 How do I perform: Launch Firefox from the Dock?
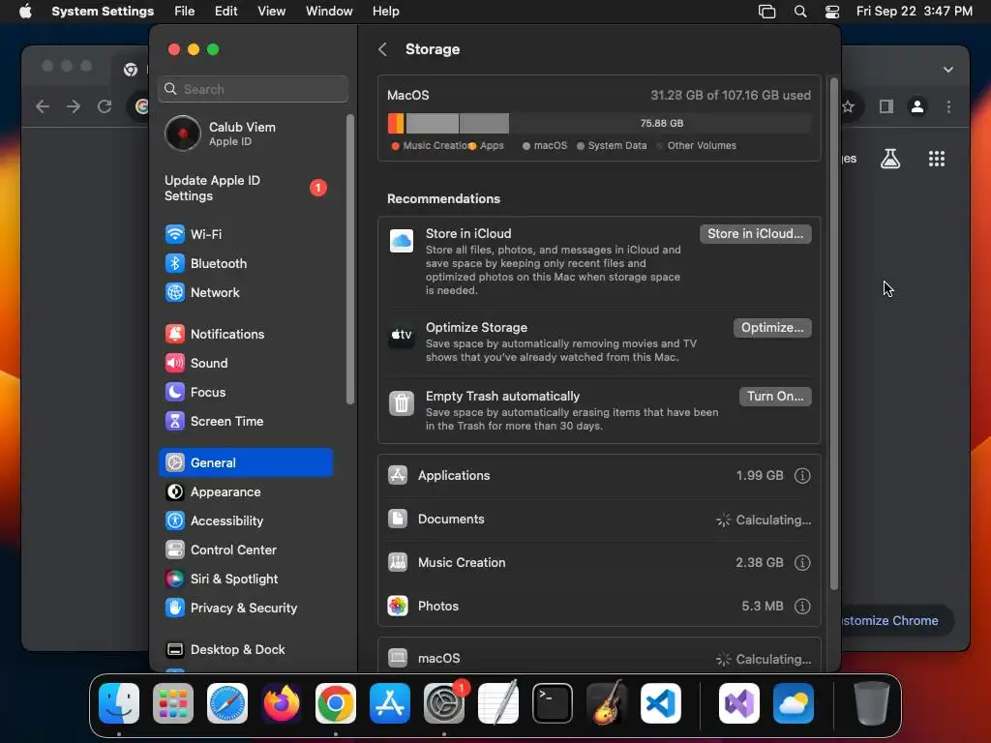[x=282, y=703]
